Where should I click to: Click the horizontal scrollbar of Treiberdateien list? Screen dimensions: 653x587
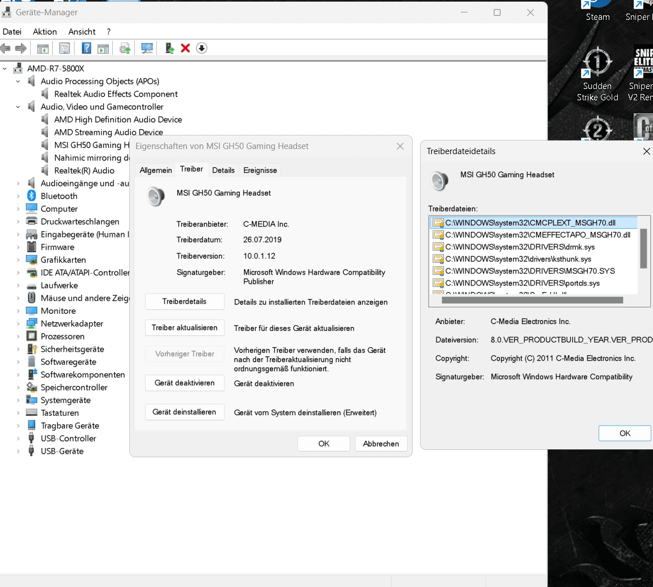click(532, 300)
